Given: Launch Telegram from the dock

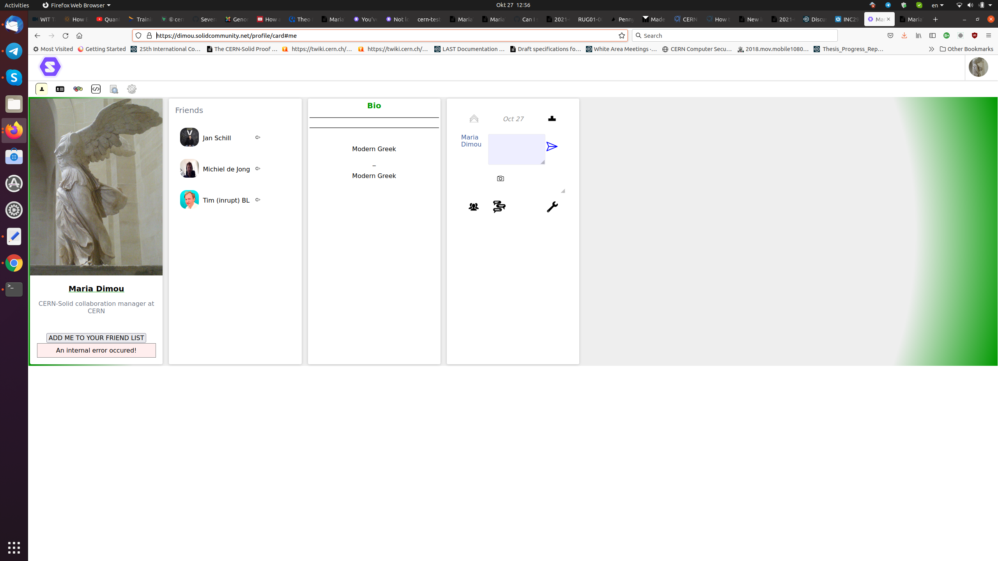Looking at the screenshot, I should 14,51.
